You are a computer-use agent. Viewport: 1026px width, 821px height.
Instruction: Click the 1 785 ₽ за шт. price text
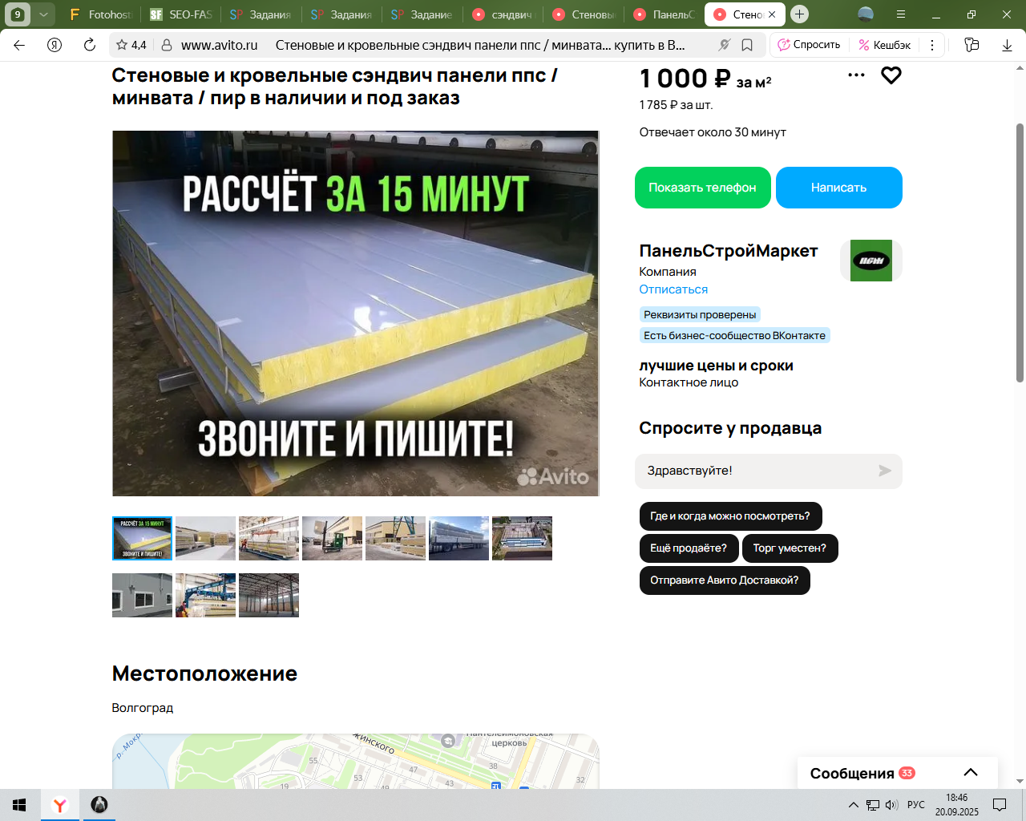tap(676, 105)
